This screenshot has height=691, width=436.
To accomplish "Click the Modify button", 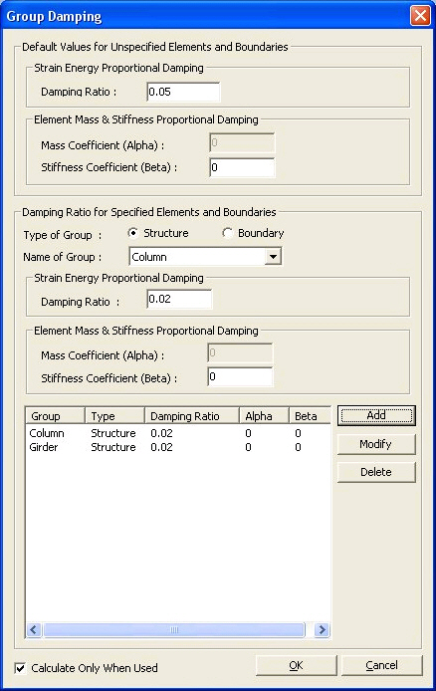I will click(376, 444).
